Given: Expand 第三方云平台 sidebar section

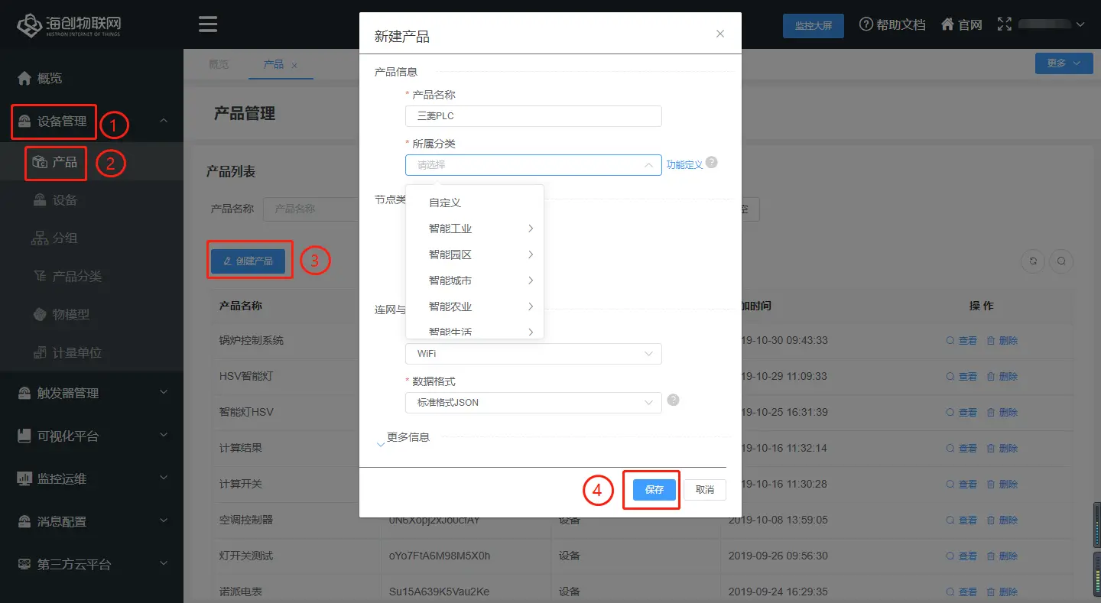Looking at the screenshot, I should (92, 564).
